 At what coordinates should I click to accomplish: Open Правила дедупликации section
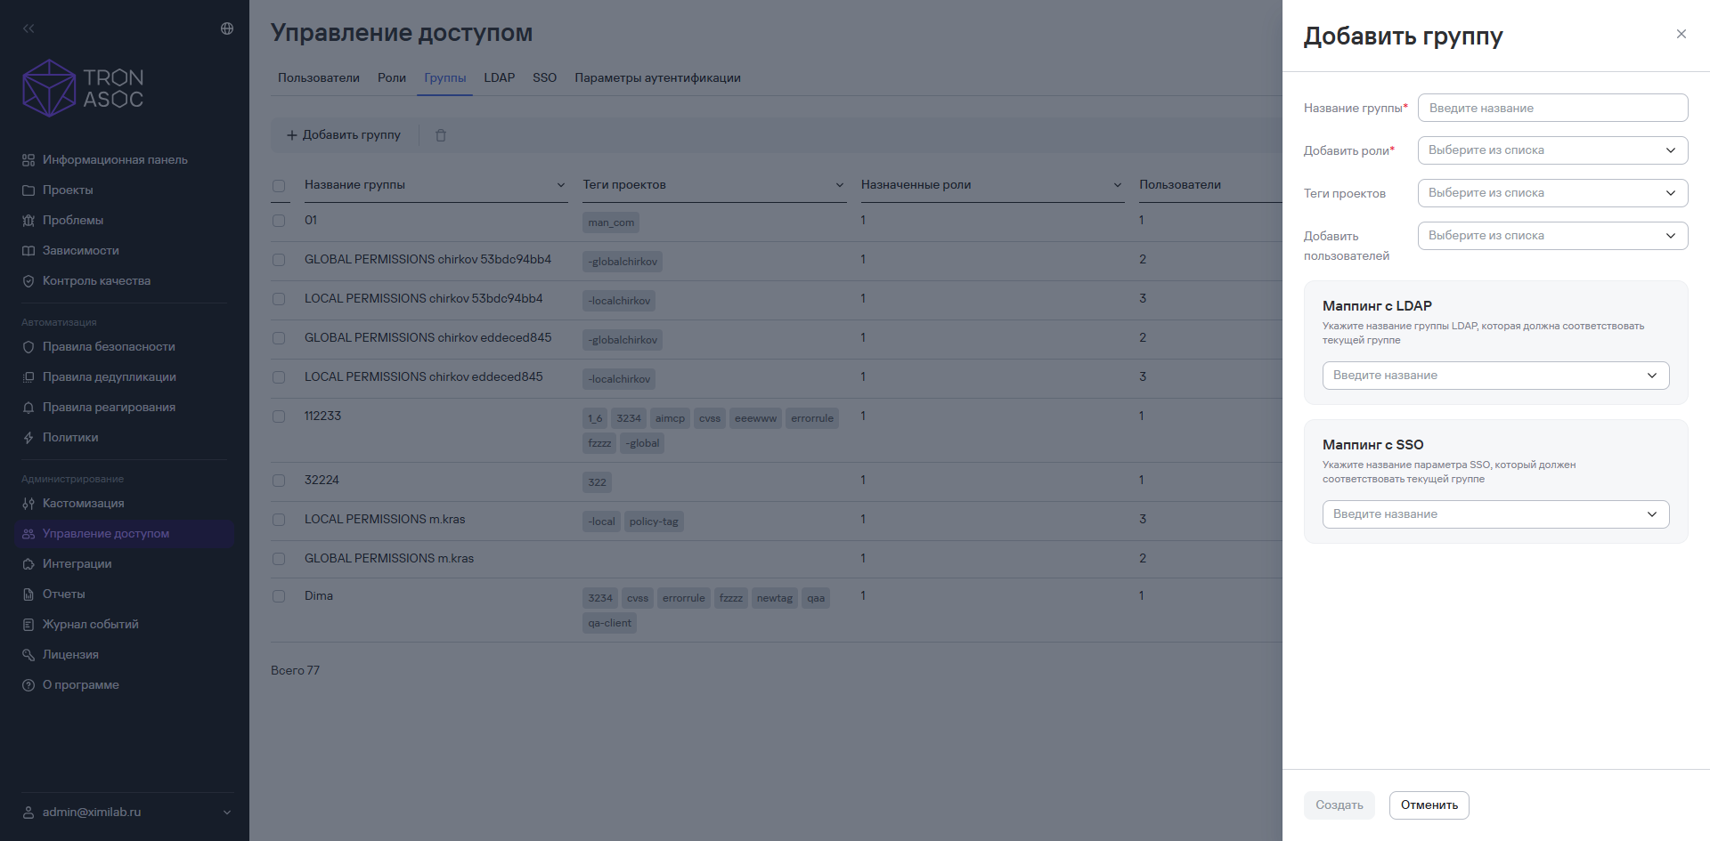coord(109,377)
